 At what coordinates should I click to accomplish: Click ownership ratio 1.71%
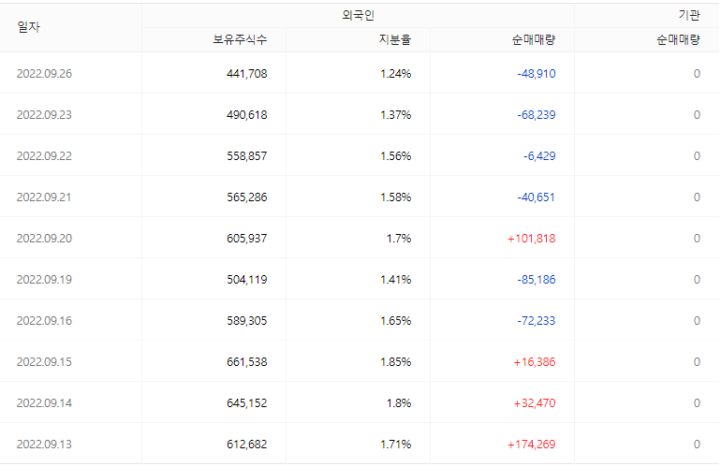(x=396, y=444)
